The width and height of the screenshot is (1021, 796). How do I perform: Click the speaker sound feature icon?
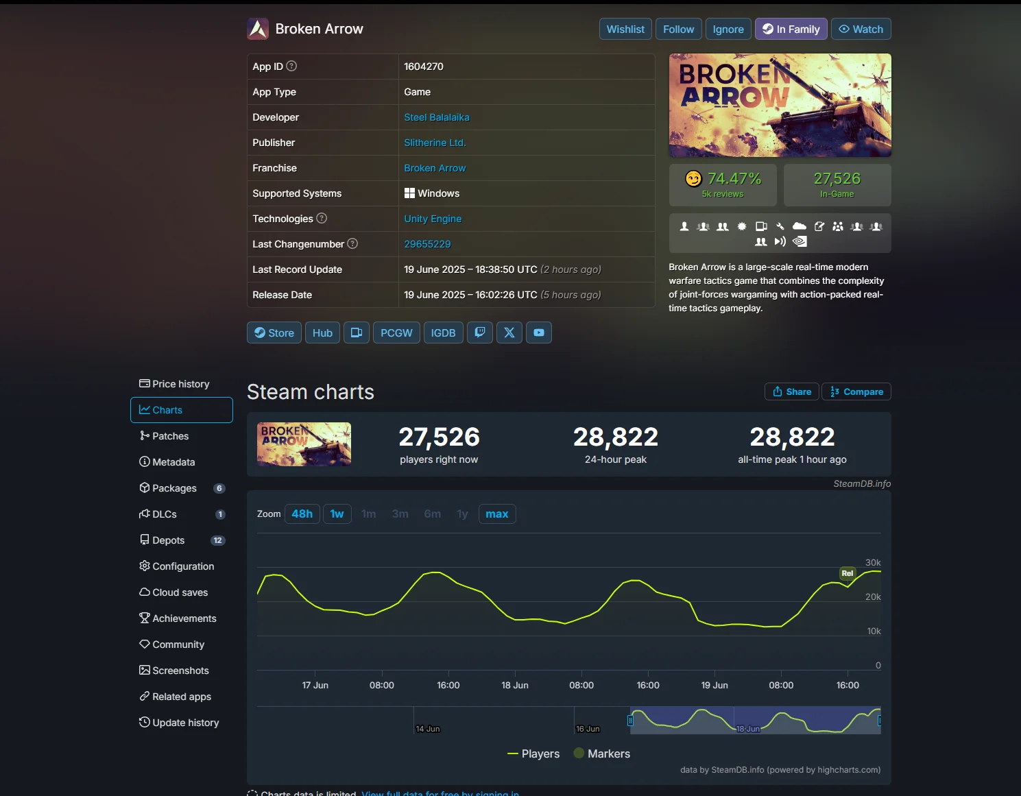(780, 241)
